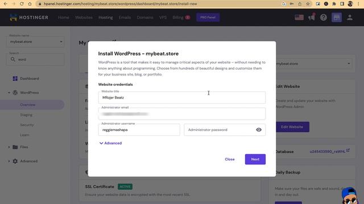Open the account profile icon
The height and width of the screenshot is (204, 364).
pos(350,18)
